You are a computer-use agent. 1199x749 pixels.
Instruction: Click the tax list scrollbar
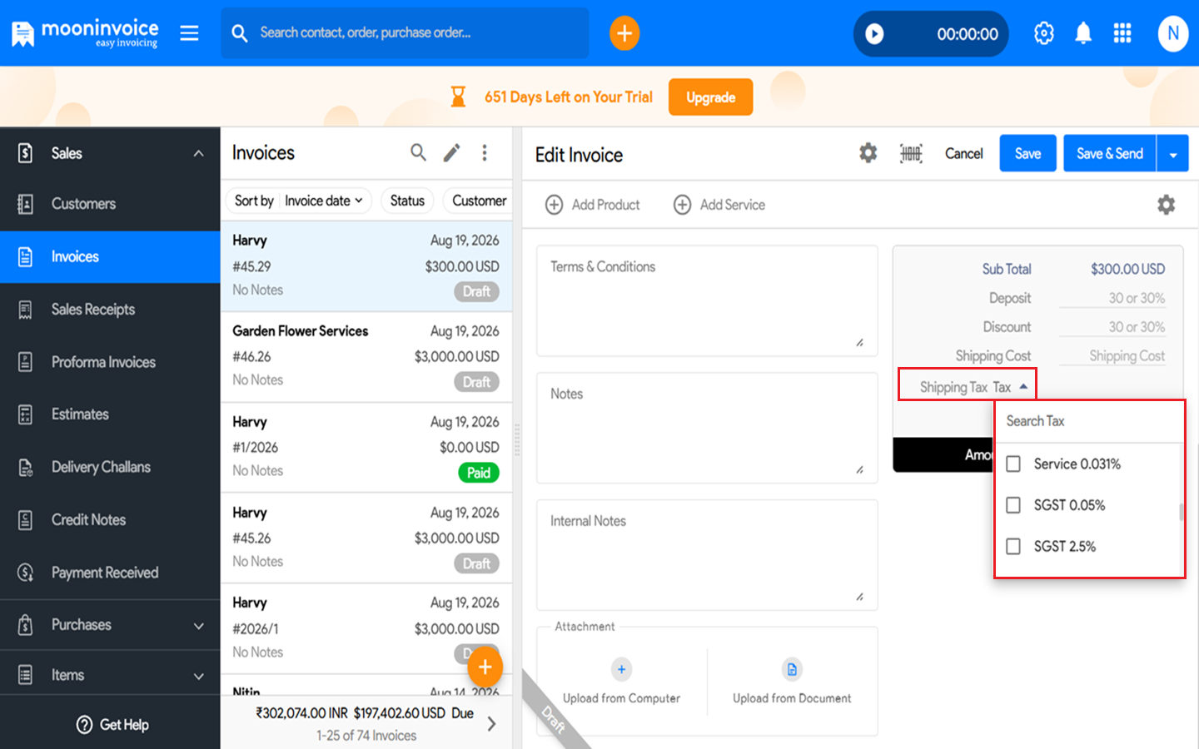coord(1181,512)
